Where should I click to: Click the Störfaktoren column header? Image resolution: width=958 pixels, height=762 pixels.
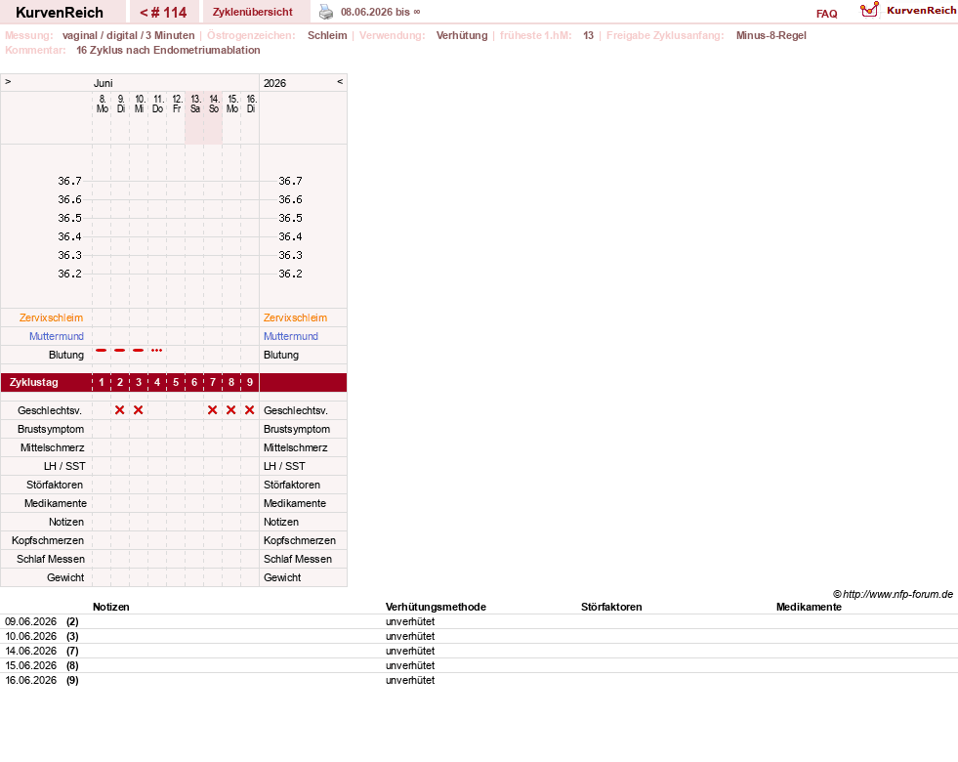[x=611, y=607]
